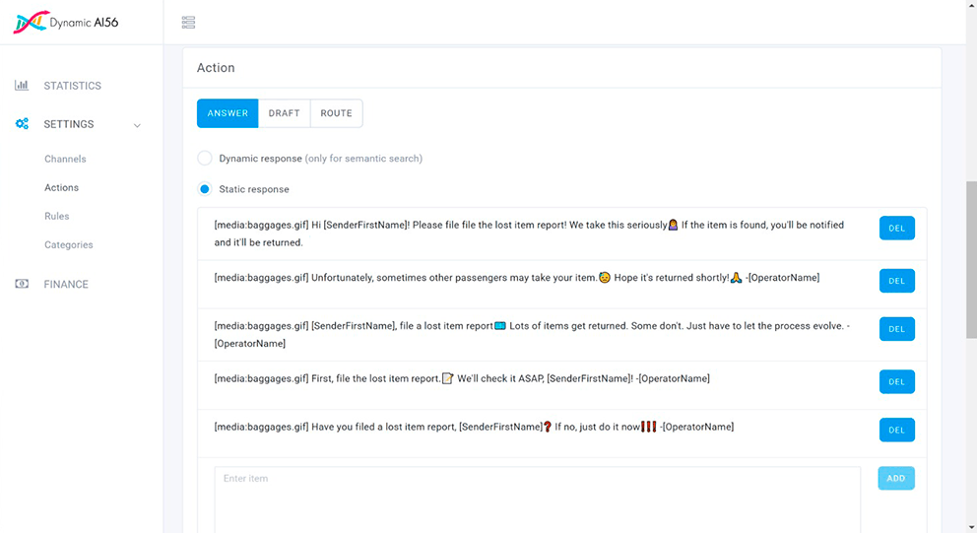Open the Channels settings page
Viewport: 977px width, 533px height.
(65, 159)
